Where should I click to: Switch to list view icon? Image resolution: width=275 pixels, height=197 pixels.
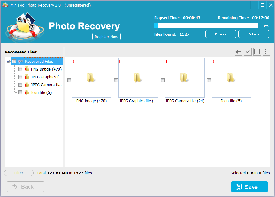click(x=266, y=52)
